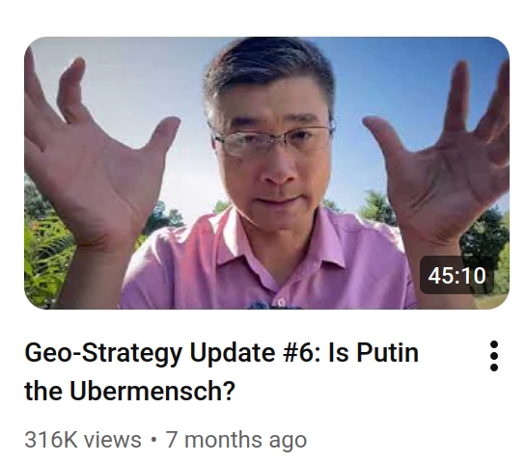This screenshot has width=527, height=463.
Task: Click the dot separator between views and date
Action: 153,440
